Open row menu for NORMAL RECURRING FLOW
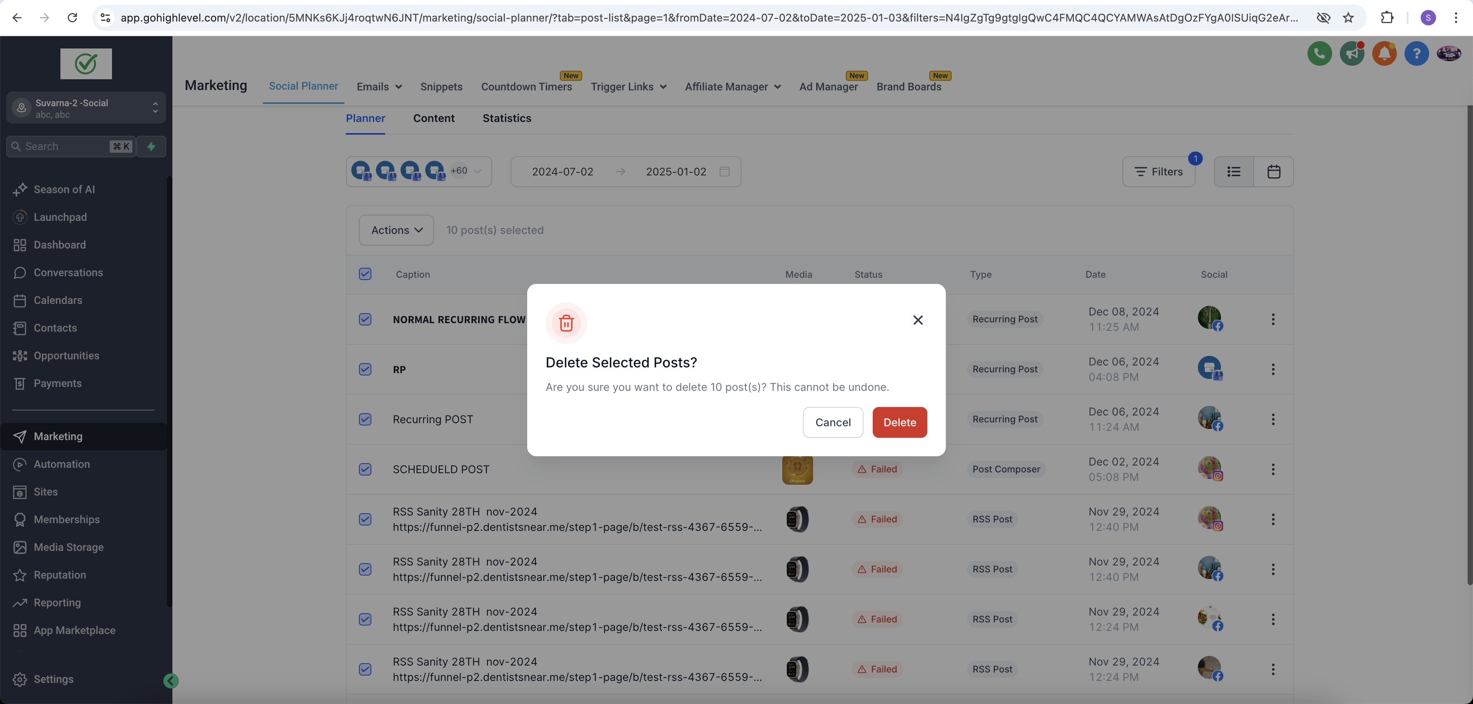Viewport: 1473px width, 704px height. point(1273,319)
